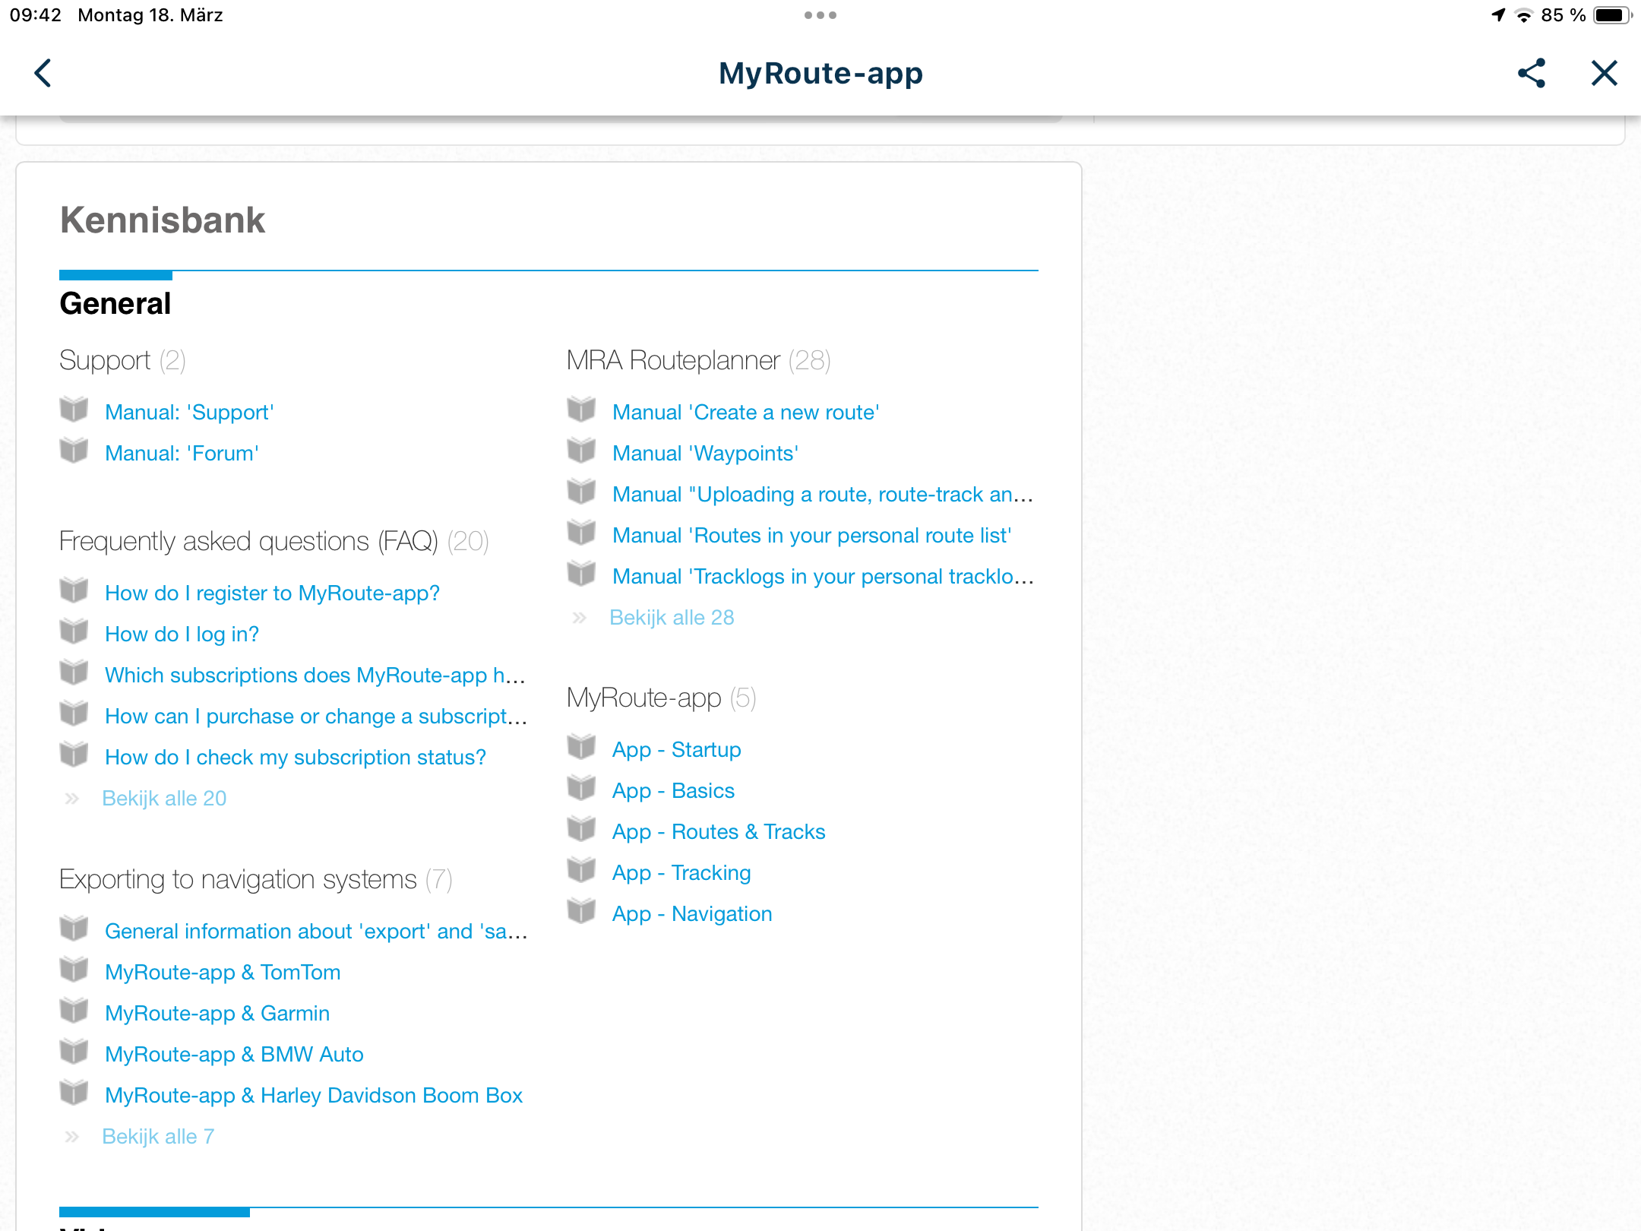View all 28 MRA Routeplanner articles
Image resolution: width=1641 pixels, height=1231 pixels.
tap(672, 617)
